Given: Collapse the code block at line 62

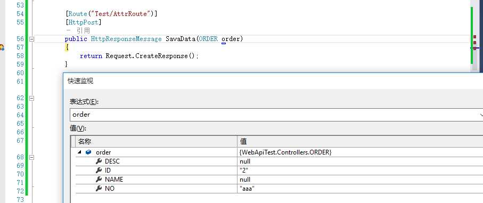Looking at the screenshot, I should [31, 98].
